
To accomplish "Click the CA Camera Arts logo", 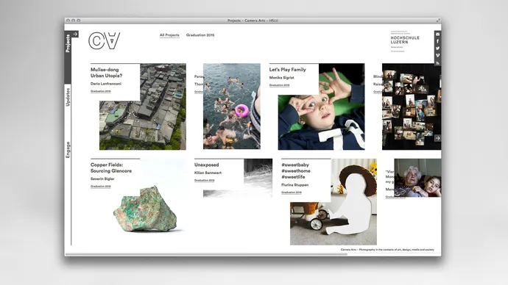I will pos(105,40).
